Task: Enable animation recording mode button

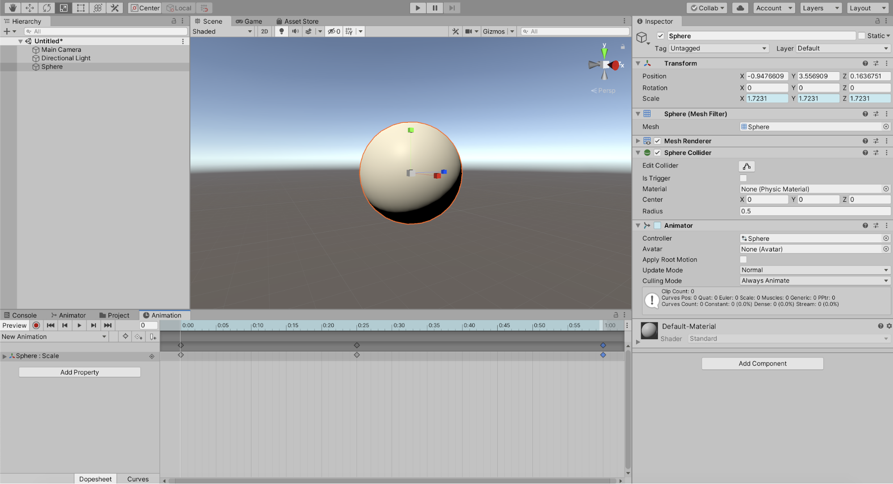Action: [x=37, y=325]
